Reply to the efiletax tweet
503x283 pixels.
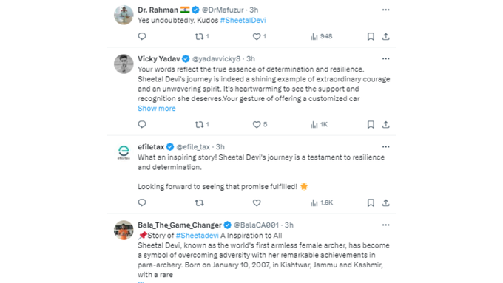(x=142, y=202)
